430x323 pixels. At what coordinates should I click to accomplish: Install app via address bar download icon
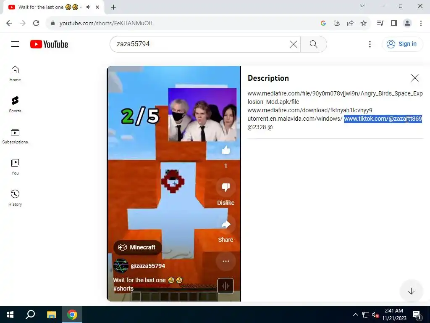pos(337,23)
